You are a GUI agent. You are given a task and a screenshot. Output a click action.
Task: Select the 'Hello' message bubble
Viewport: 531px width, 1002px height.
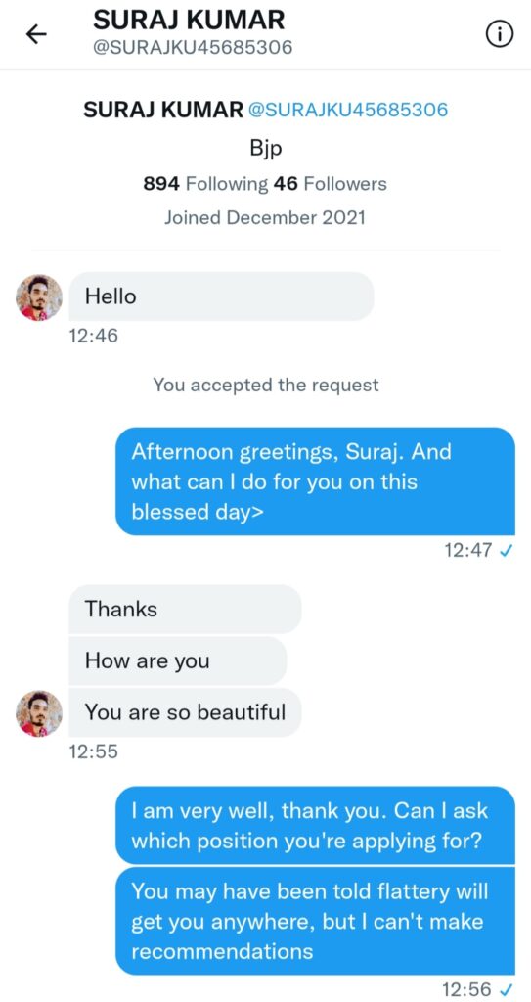(221, 296)
